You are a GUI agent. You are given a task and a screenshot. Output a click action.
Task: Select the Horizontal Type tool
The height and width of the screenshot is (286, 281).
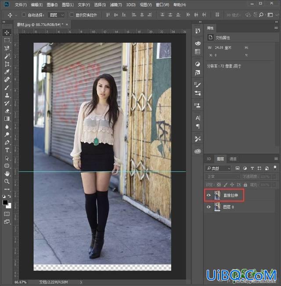pyautogui.click(x=7, y=150)
